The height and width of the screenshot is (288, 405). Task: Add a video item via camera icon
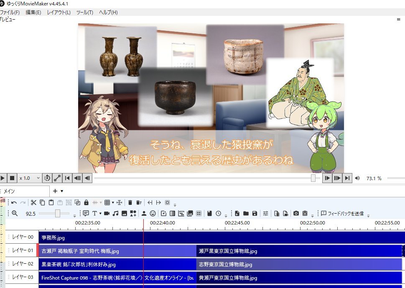107,214
